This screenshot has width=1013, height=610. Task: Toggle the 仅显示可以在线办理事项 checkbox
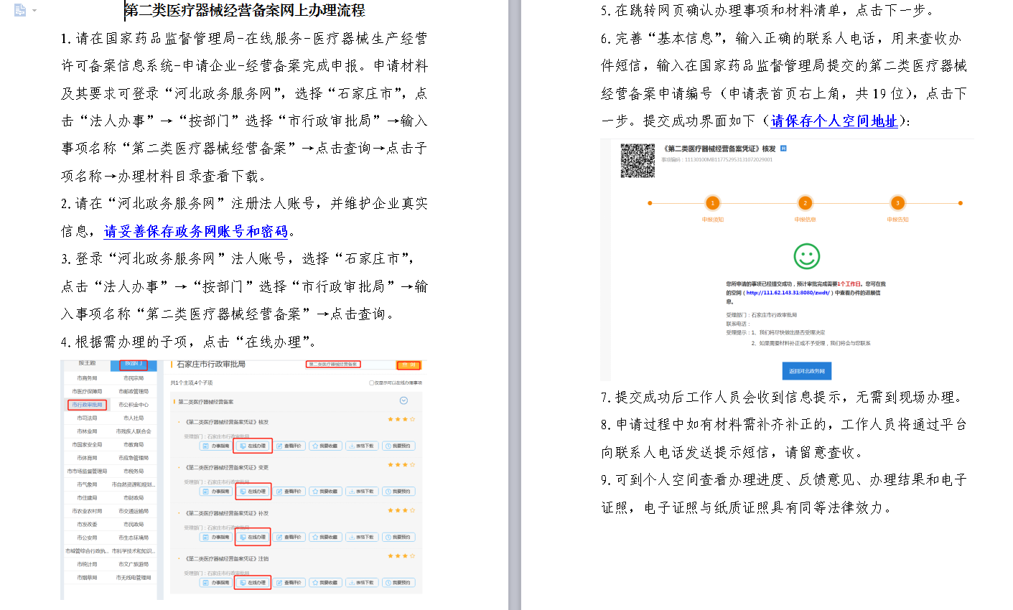click(371, 383)
